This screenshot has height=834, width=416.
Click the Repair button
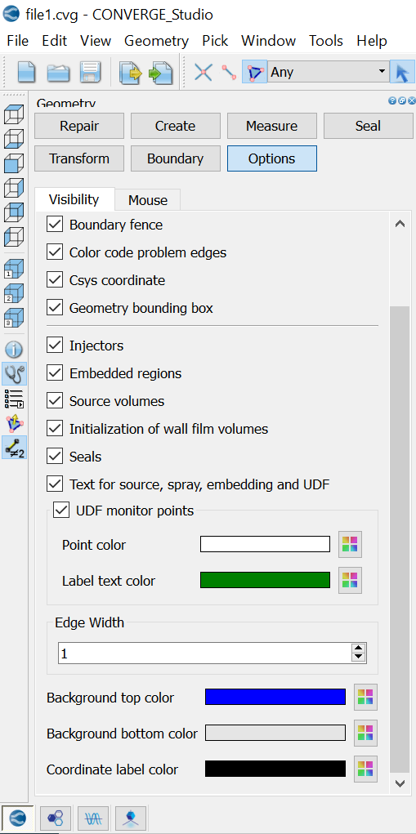pyautogui.click(x=79, y=126)
